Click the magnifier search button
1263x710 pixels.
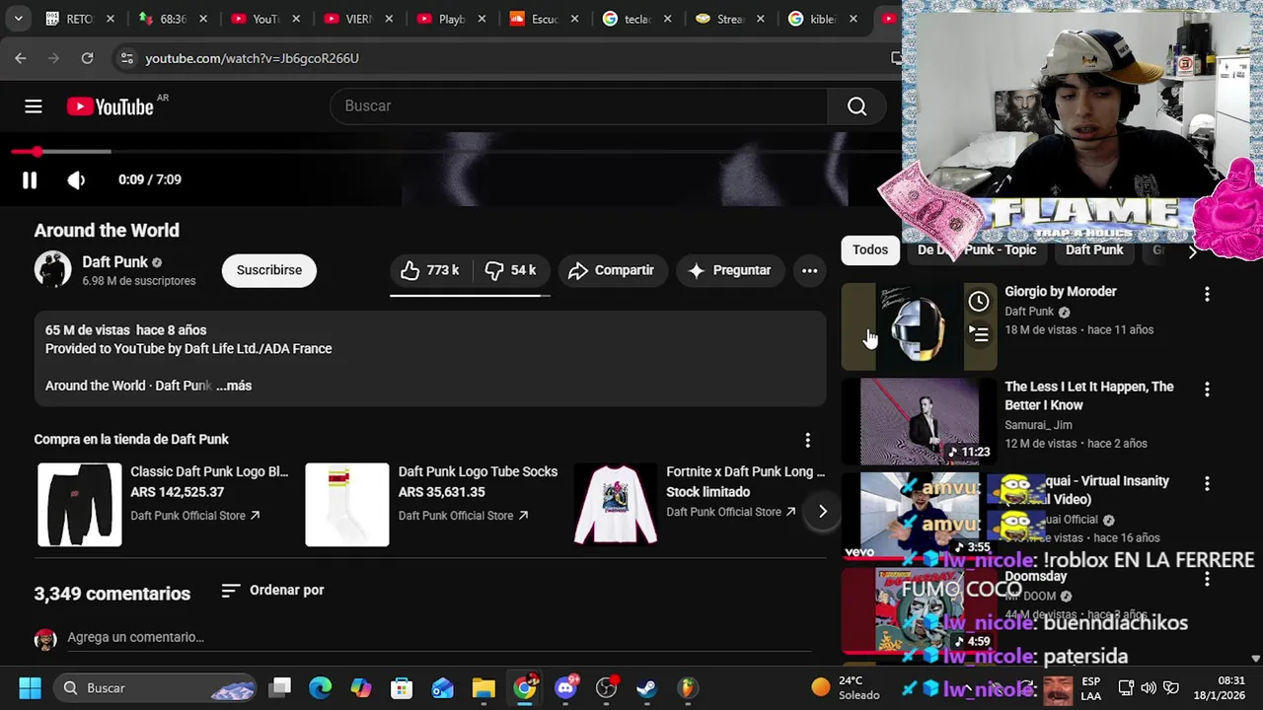pos(856,106)
